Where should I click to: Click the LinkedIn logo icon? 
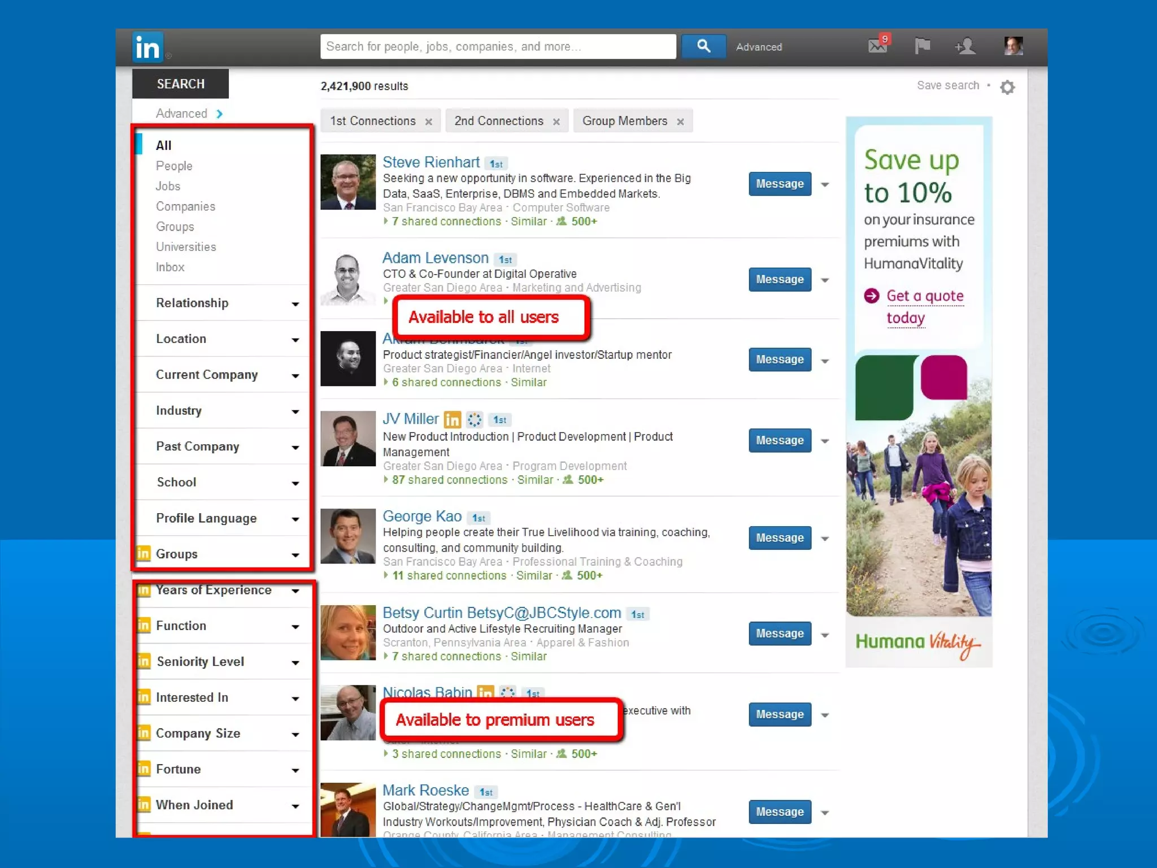click(x=148, y=47)
